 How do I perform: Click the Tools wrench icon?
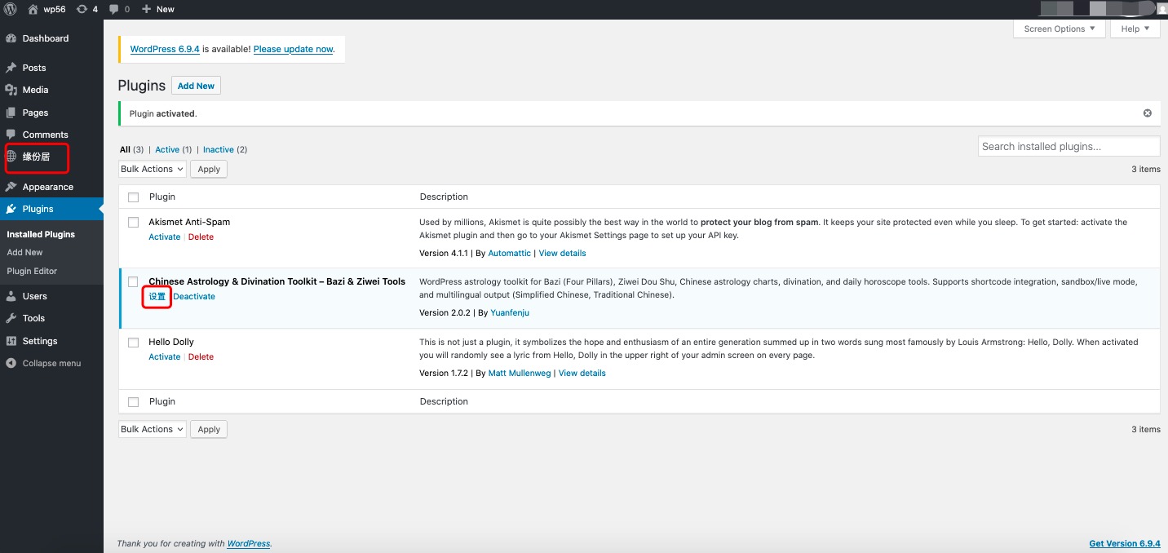coord(11,318)
